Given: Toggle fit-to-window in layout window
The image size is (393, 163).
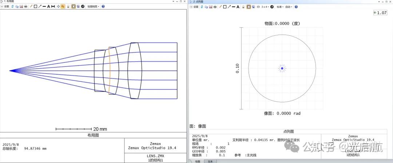Looking at the screenshot, I should click(x=74, y=7).
